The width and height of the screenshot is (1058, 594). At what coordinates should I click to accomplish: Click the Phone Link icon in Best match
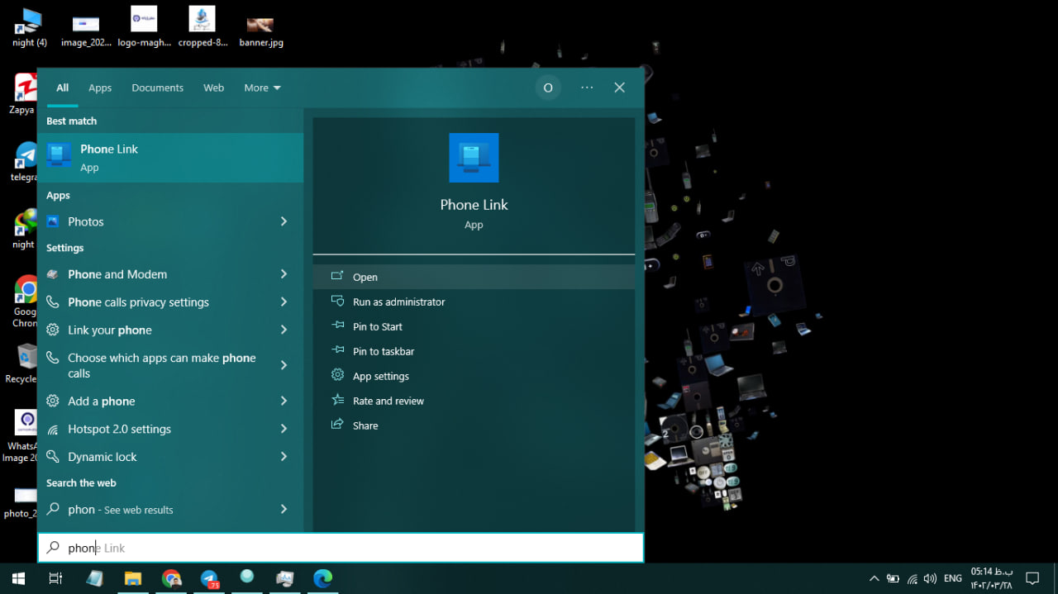click(59, 156)
